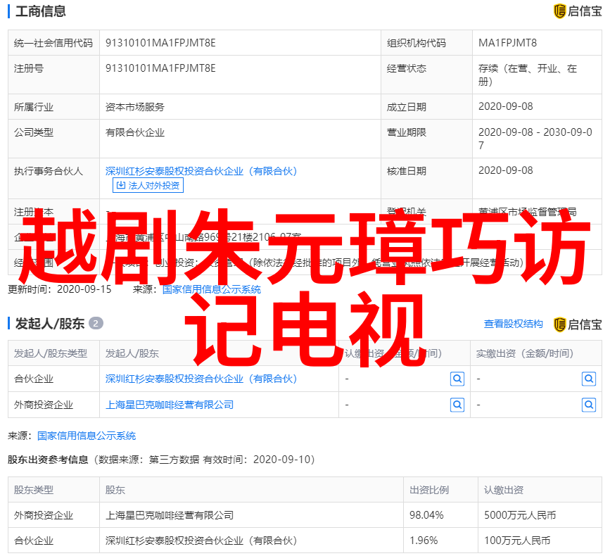This screenshot has width=610, height=556.
Task: Click 营业期限 value 2020-09-08 - 2030-09-07
Action: tap(535, 139)
